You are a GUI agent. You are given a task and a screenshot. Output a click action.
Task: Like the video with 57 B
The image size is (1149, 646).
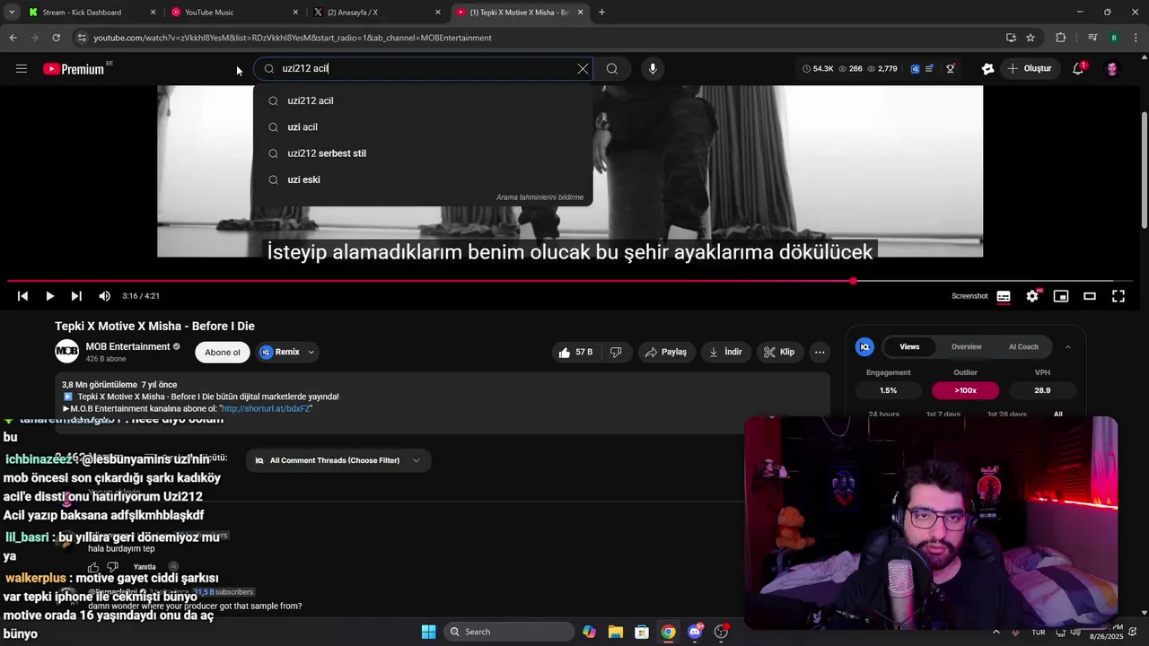point(575,353)
